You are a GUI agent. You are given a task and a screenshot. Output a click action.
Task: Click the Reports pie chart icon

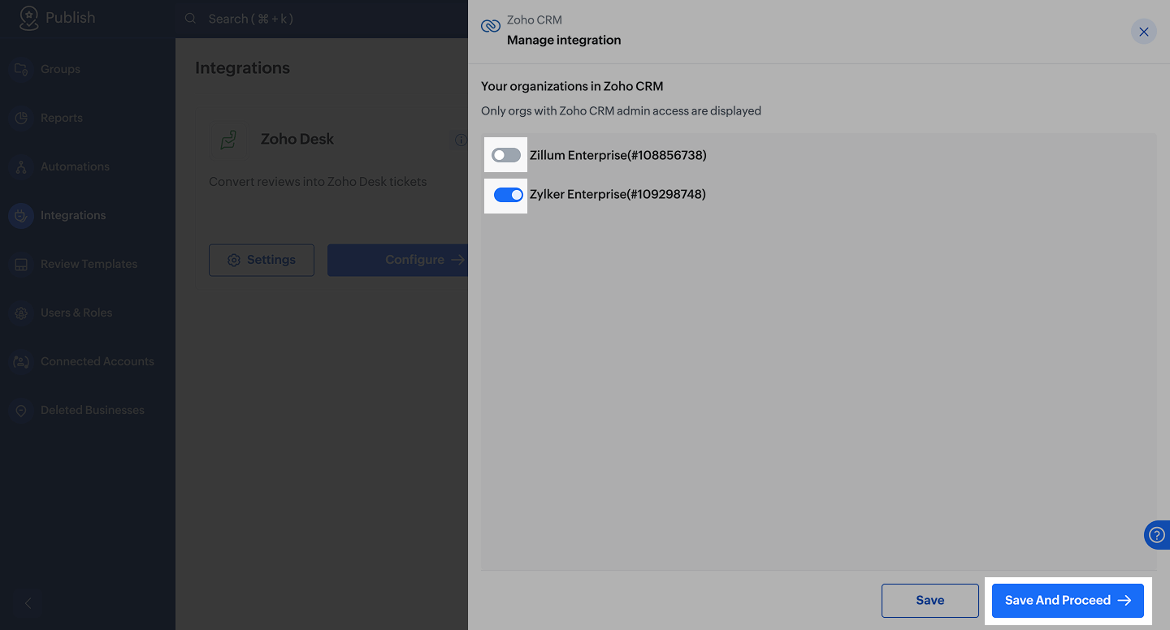tap(21, 118)
